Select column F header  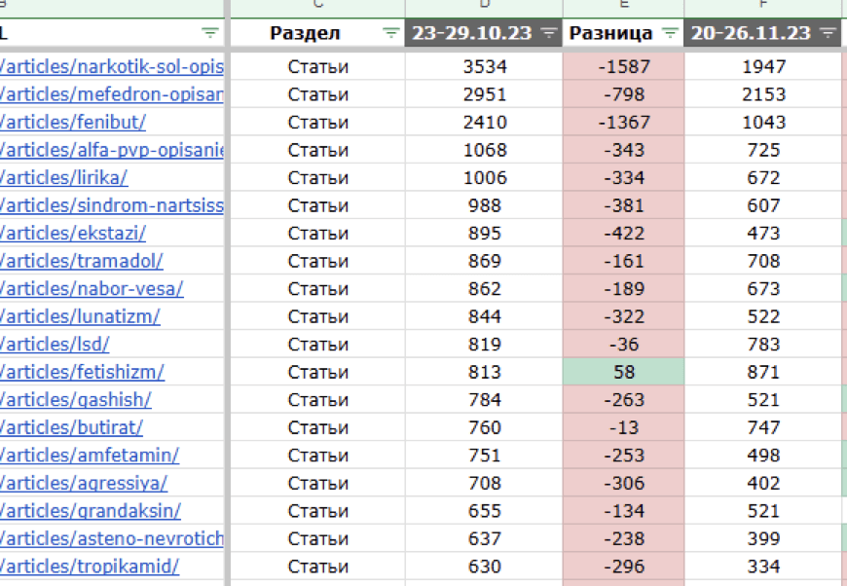(x=763, y=6)
